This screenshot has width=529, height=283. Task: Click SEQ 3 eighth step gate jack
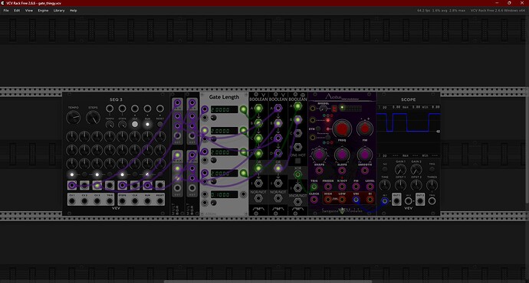160,185
